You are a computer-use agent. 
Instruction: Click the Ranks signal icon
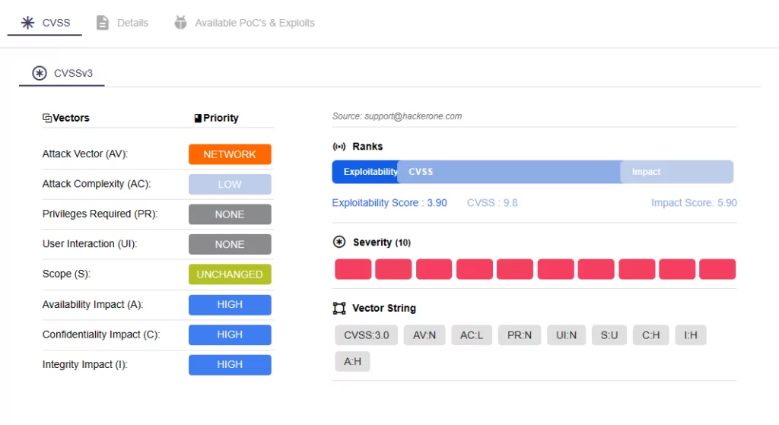coord(339,147)
